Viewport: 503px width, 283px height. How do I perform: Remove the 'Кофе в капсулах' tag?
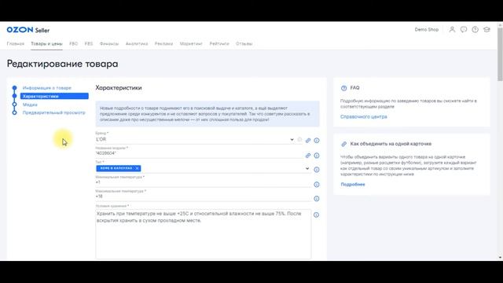(x=137, y=168)
